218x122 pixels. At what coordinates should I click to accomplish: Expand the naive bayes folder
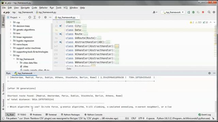tap(11, 44)
